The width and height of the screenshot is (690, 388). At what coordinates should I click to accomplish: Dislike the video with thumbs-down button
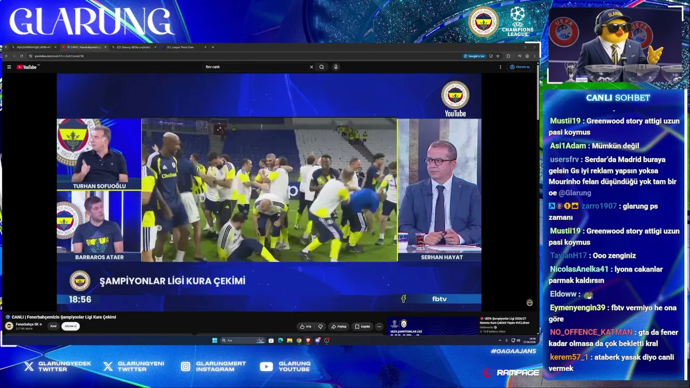point(320,327)
